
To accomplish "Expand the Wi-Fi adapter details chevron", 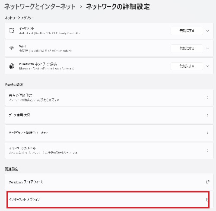I will [x=207, y=48].
